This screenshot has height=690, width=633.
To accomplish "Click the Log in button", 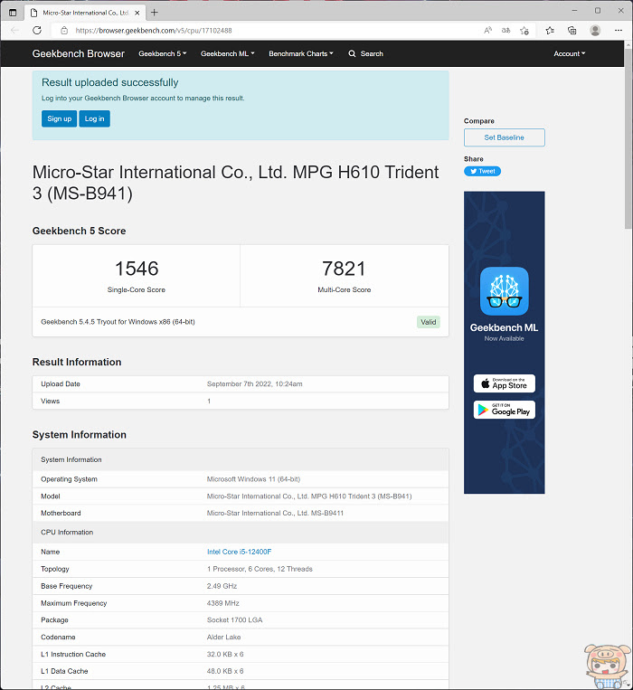I will 95,118.
